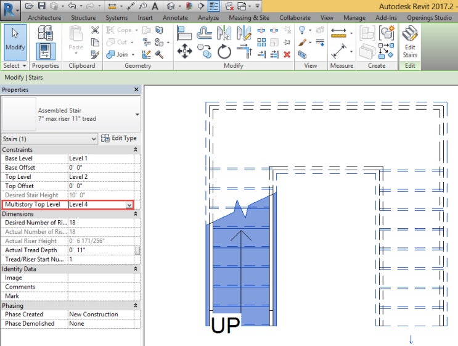The width and height of the screenshot is (458, 346).
Task: Click the Comments value field
Action: [x=100, y=287]
